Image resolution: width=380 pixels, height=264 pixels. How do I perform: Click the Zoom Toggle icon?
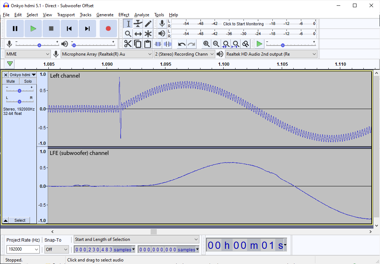(x=246, y=44)
